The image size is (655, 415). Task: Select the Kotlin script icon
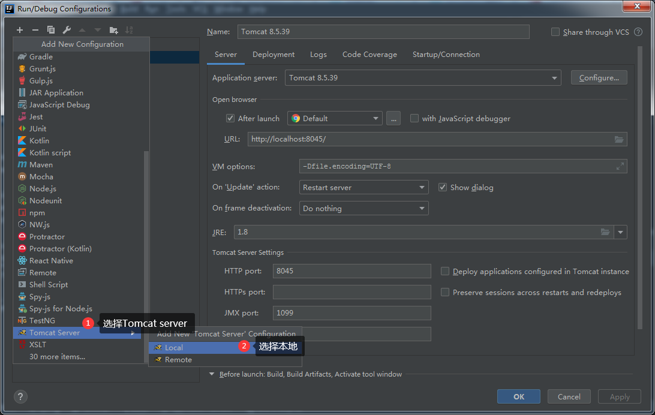pos(22,153)
